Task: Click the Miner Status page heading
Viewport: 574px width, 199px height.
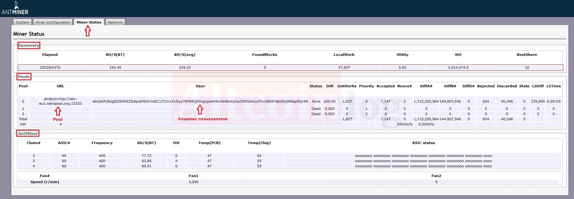Action: [29, 34]
